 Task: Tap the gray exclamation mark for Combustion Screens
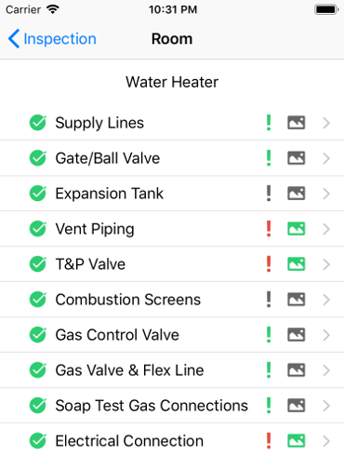(269, 300)
